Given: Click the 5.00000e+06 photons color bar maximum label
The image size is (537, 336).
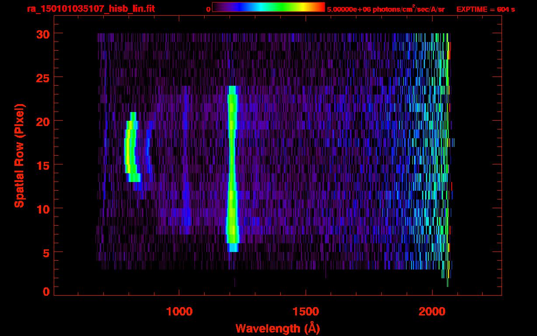Looking at the screenshot, I should coord(385,9).
